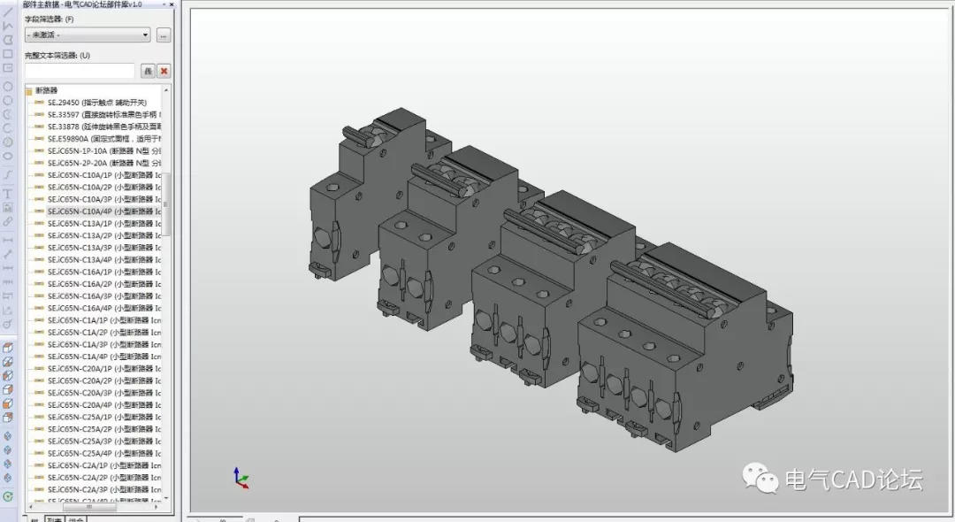Click the orange-faced 3D cube view icon
Screen dimensions: 955x522
(8, 403)
